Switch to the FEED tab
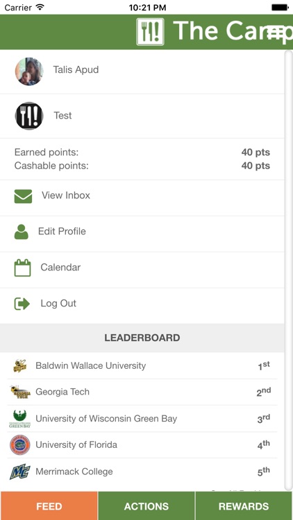 pos(49,506)
